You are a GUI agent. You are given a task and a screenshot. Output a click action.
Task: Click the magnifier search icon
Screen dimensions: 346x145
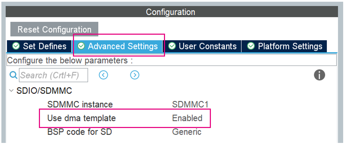(13, 75)
